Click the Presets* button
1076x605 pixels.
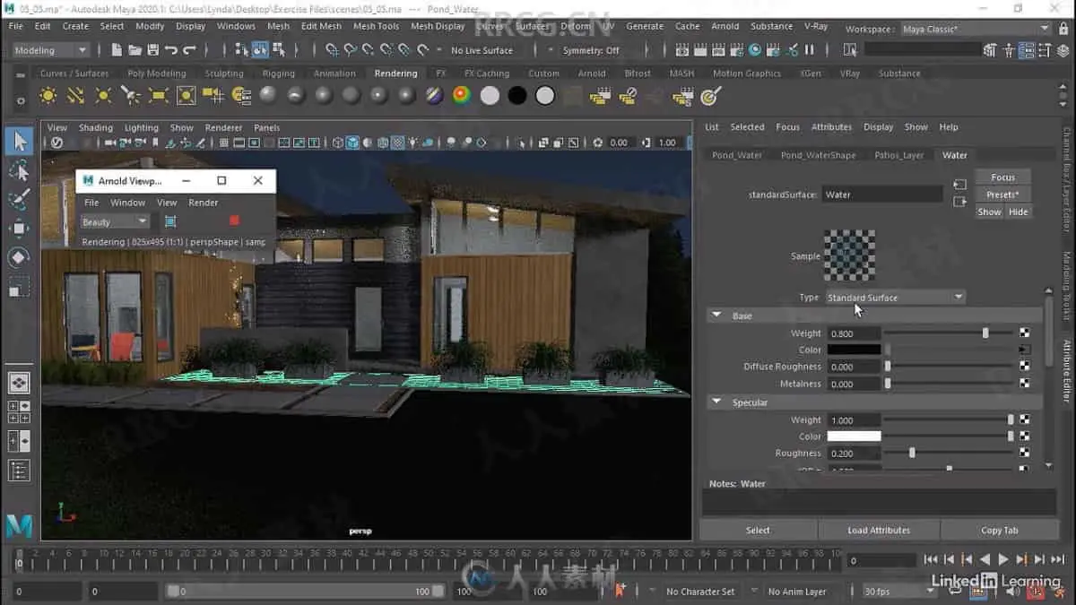[x=1002, y=194]
